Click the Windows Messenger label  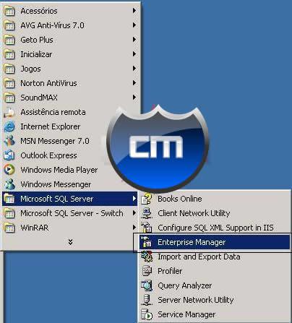(x=56, y=184)
